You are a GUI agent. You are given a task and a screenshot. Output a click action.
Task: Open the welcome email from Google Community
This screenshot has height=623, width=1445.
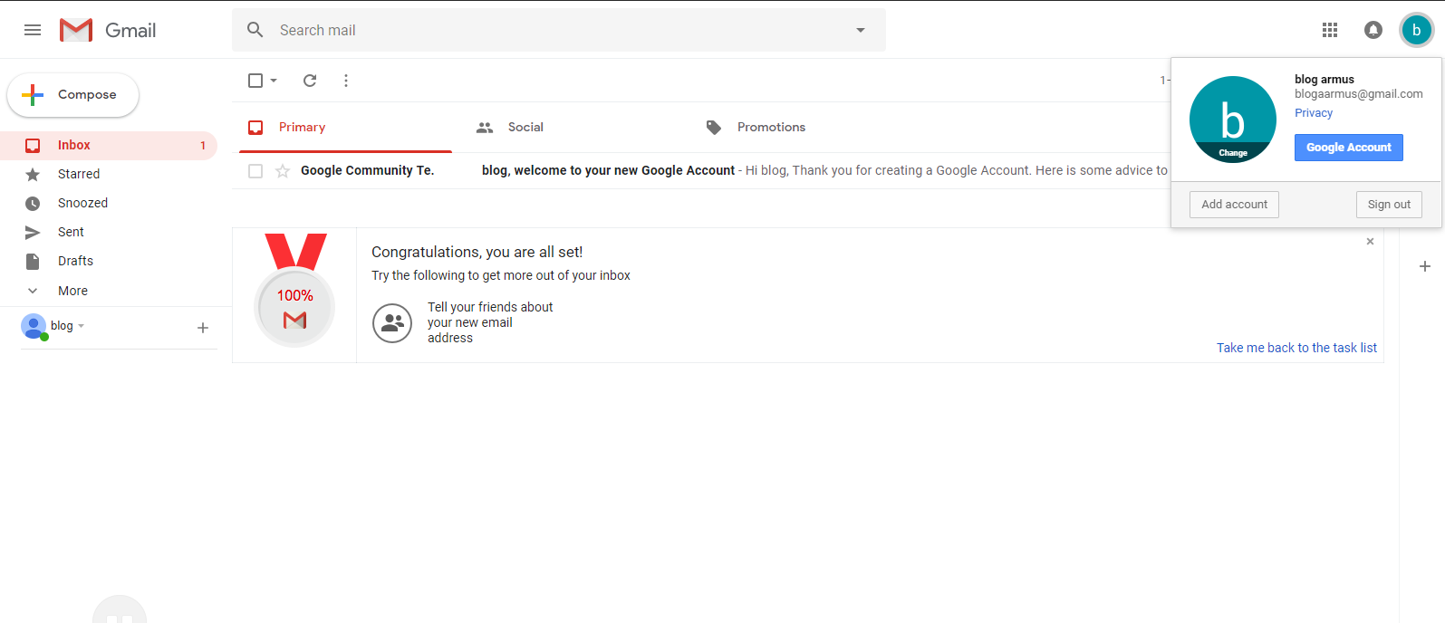(x=701, y=170)
